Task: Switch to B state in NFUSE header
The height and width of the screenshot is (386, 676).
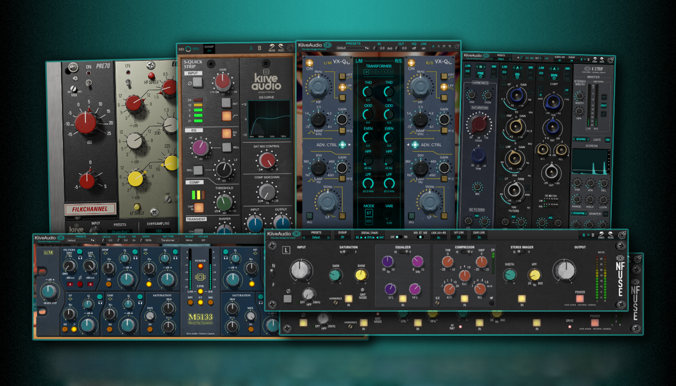Action: click(593, 235)
